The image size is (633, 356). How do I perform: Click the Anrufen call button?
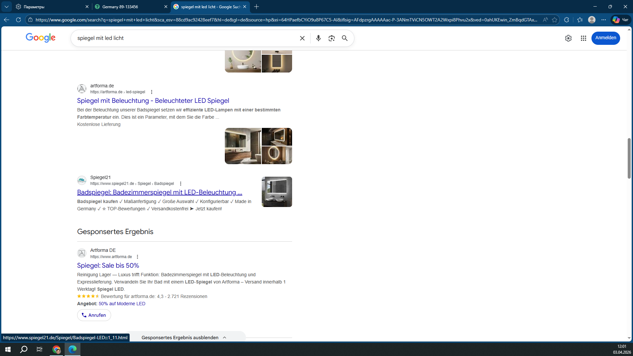point(94,315)
